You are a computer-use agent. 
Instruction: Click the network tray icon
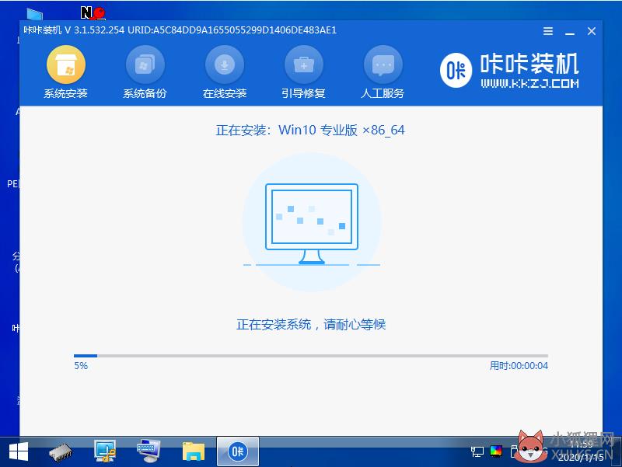tap(477, 451)
